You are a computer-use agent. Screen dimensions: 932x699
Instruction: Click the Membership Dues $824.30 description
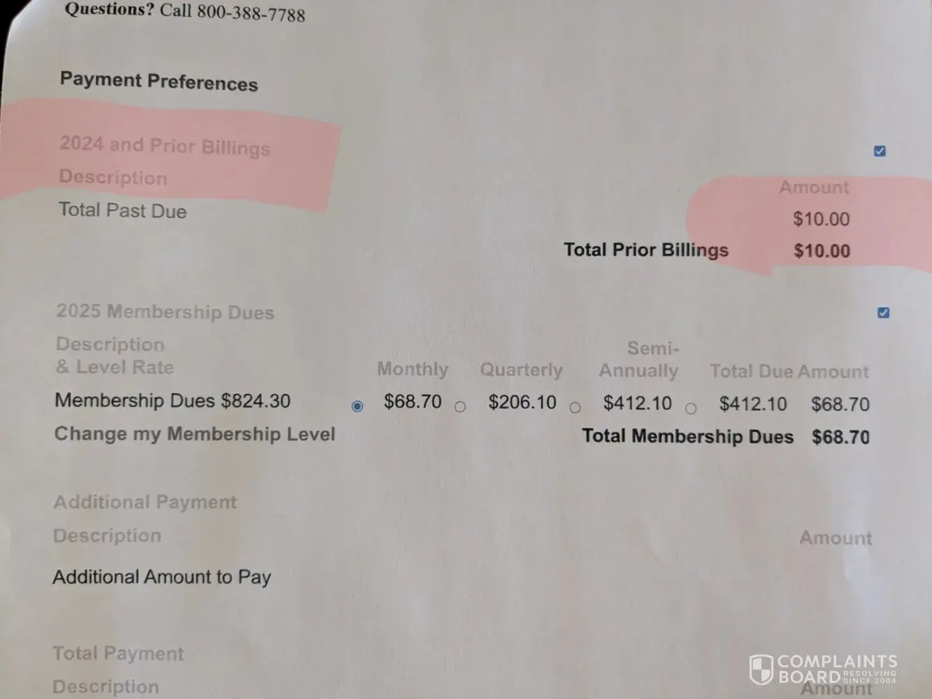172,401
